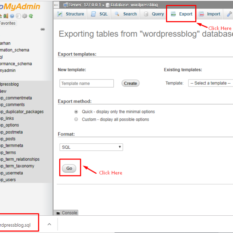Click Server: 127.0.0.1 breadcrumb link
The image size is (233, 233).
[x=85, y=5]
